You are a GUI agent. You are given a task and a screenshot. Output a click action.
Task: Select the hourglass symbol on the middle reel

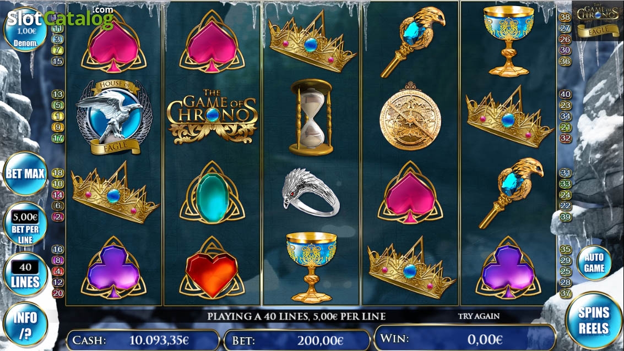311,117
